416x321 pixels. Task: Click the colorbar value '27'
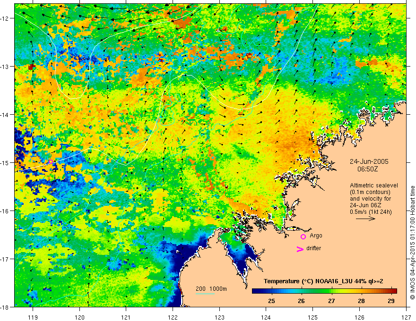[x=331, y=301]
